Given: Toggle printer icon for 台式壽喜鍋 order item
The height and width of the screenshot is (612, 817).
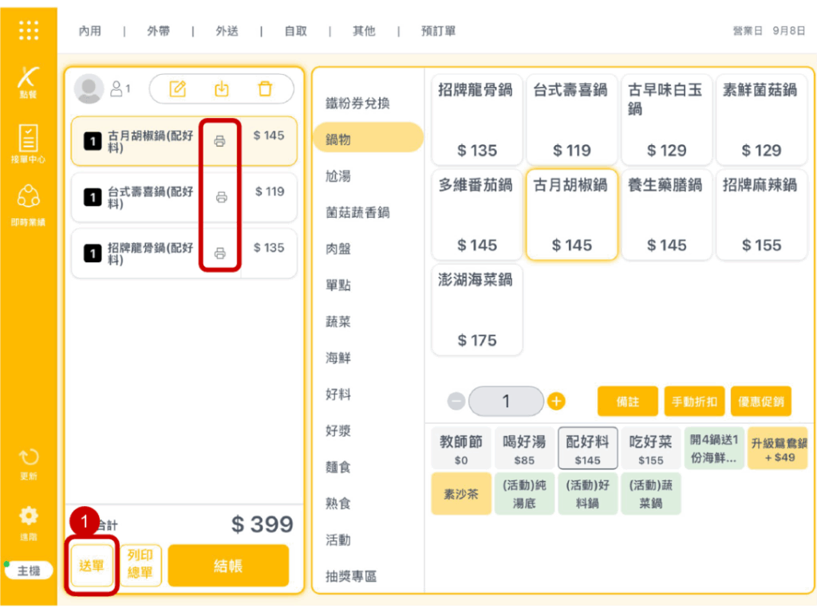Looking at the screenshot, I should click(221, 197).
